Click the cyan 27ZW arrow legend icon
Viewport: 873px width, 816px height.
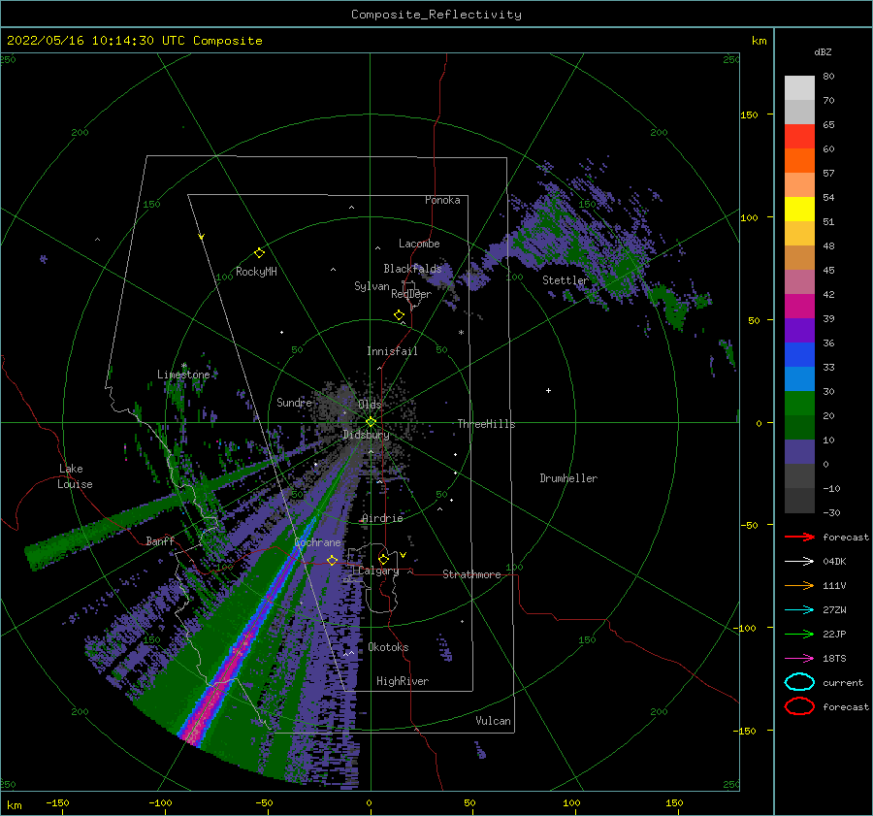click(799, 610)
